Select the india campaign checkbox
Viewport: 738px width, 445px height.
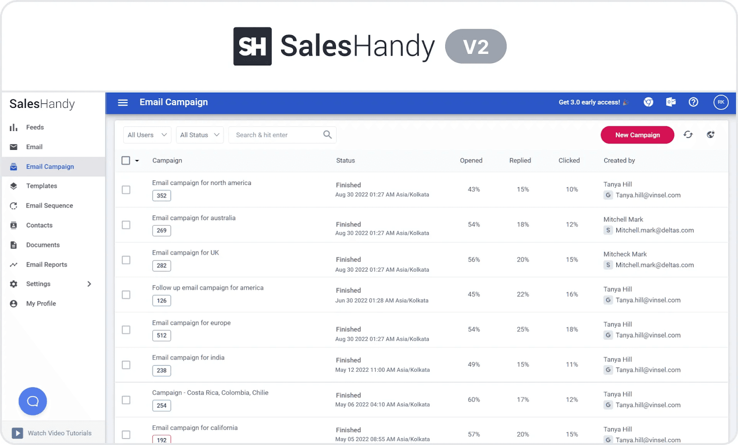pos(126,365)
